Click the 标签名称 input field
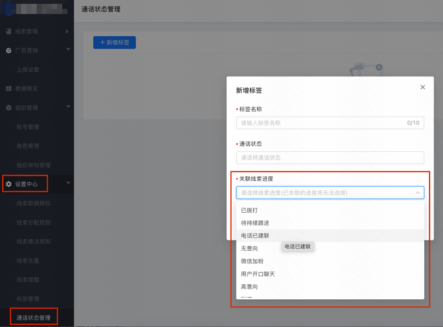The width and height of the screenshot is (443, 327). click(330, 122)
